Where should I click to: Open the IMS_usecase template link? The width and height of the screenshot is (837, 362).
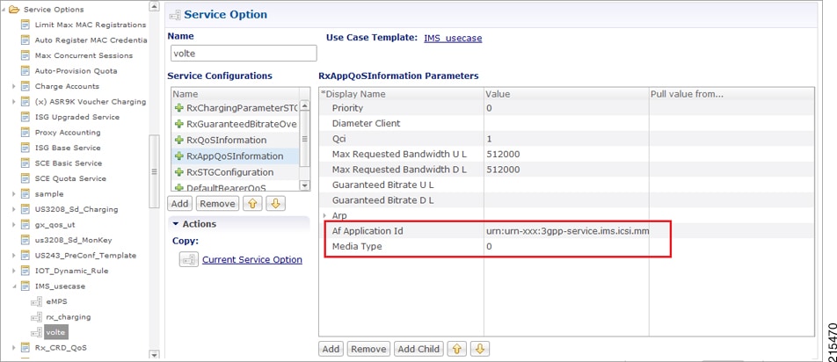[x=453, y=39]
